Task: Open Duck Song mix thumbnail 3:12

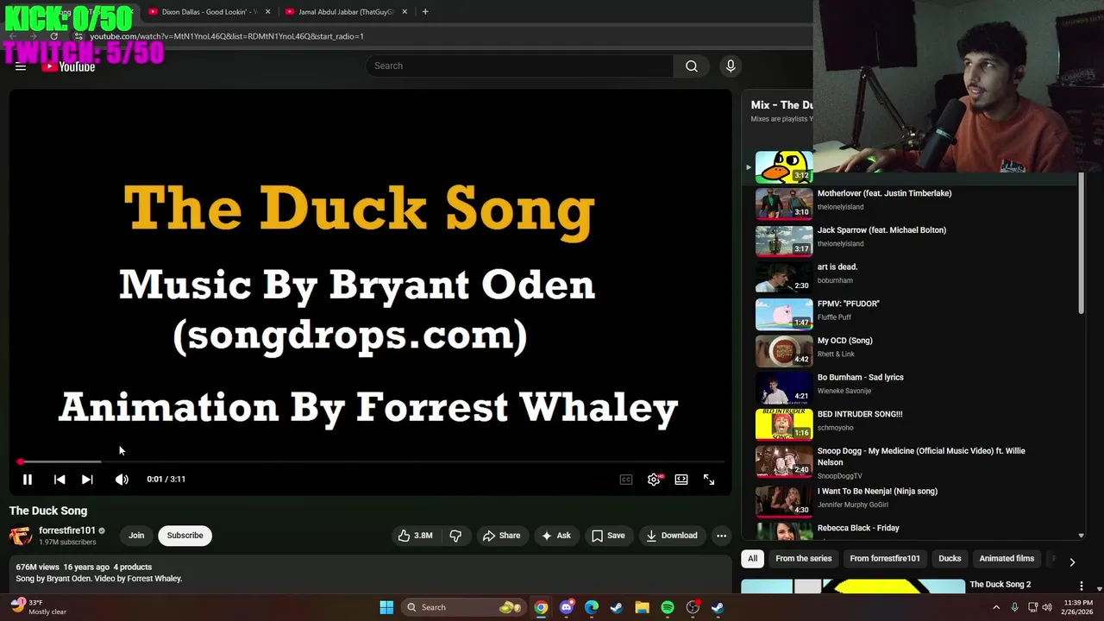Action: click(784, 167)
